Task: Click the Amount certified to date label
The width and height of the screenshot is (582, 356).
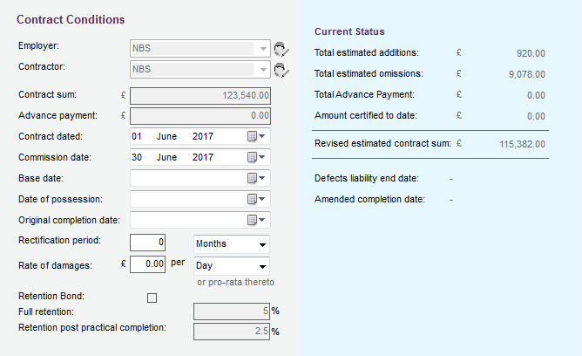Action: tap(366, 115)
